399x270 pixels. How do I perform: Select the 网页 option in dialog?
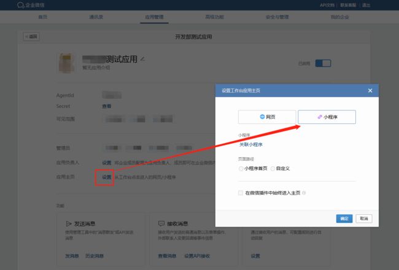tap(267, 117)
